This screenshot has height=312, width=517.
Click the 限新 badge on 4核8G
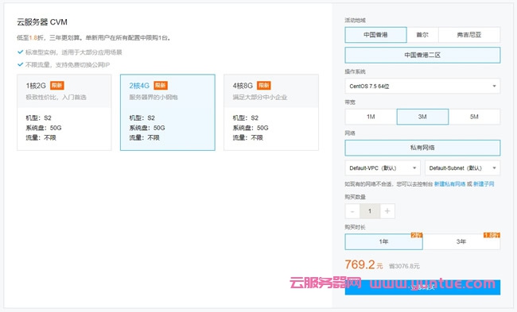[264, 86]
